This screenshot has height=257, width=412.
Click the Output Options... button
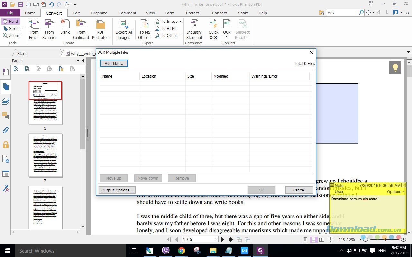pyautogui.click(x=117, y=190)
